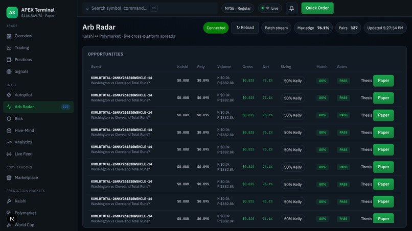Open the Overview grid icon
Image resolution: width=412 pixels, height=231 pixels.
[x=9, y=36]
